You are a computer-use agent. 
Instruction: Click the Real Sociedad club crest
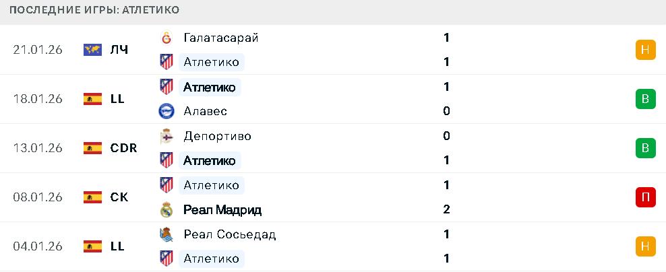point(166,234)
